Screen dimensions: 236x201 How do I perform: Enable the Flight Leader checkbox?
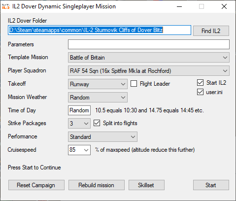click(x=134, y=84)
